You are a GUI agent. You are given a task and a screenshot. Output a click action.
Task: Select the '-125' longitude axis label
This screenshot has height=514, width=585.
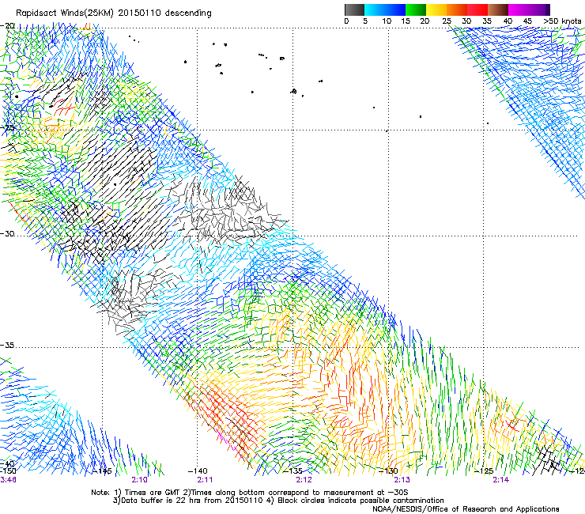click(x=484, y=471)
